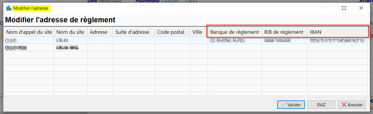
Task: Select the first row's site call name cell
Action: pos(29,41)
